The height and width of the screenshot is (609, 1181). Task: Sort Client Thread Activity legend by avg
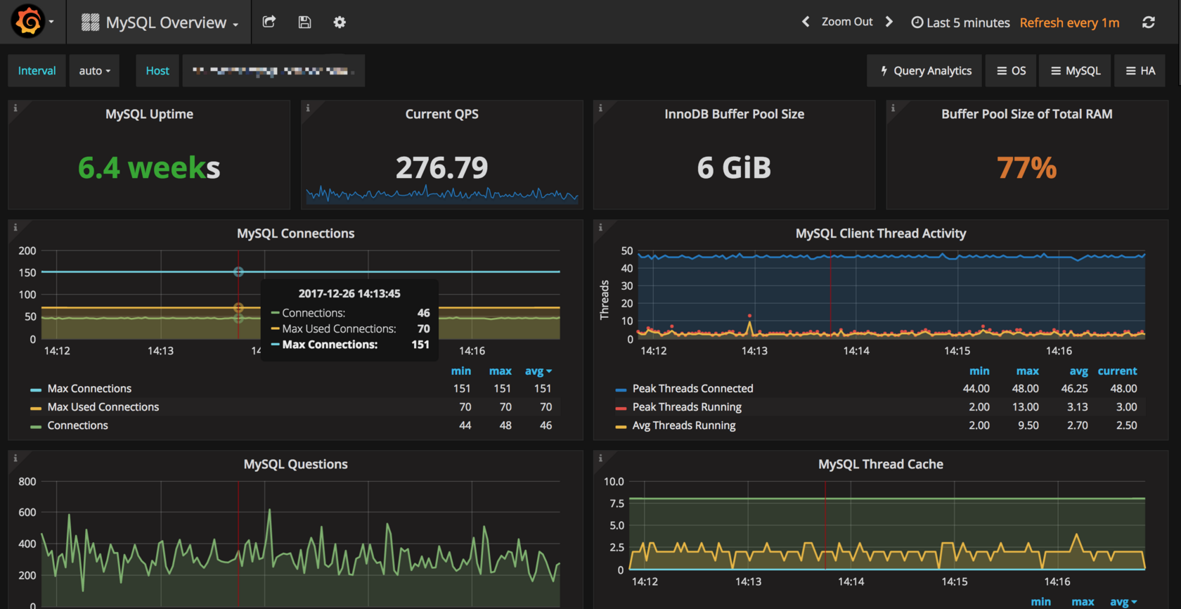[1078, 371]
